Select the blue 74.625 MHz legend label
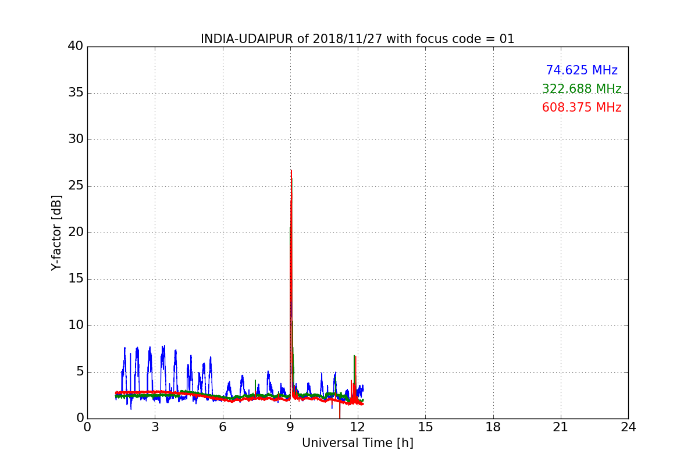The image size is (698, 465). point(581,70)
